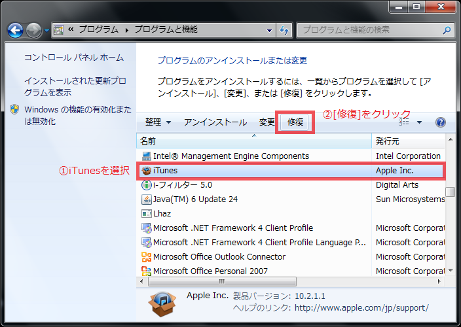The width and height of the screenshot is (461, 327).
Task: Open the recent pages dropdown arrow
Action: coord(46,31)
